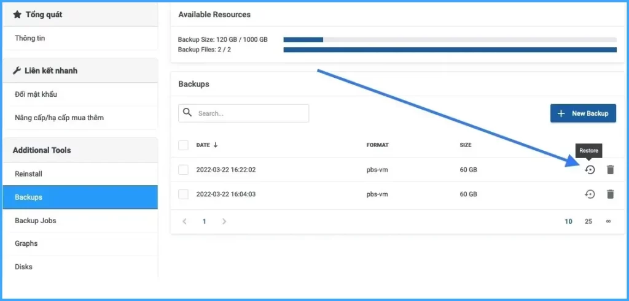Delete the 2022-03-22 16:04:03 backup
The height and width of the screenshot is (301, 629).
[x=610, y=194]
